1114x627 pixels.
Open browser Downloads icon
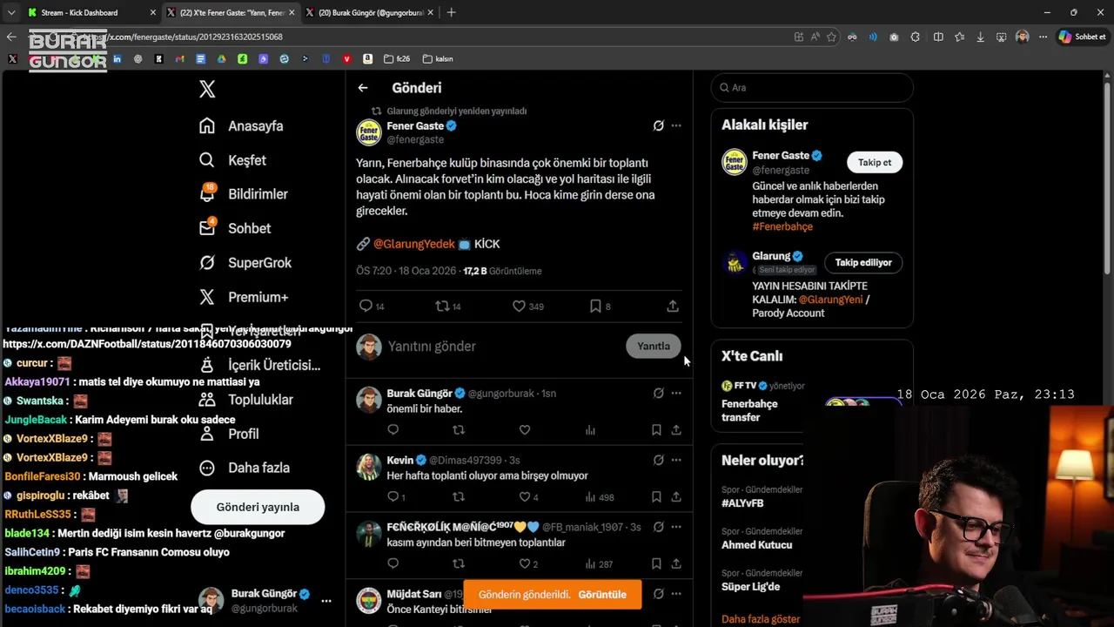(980, 37)
